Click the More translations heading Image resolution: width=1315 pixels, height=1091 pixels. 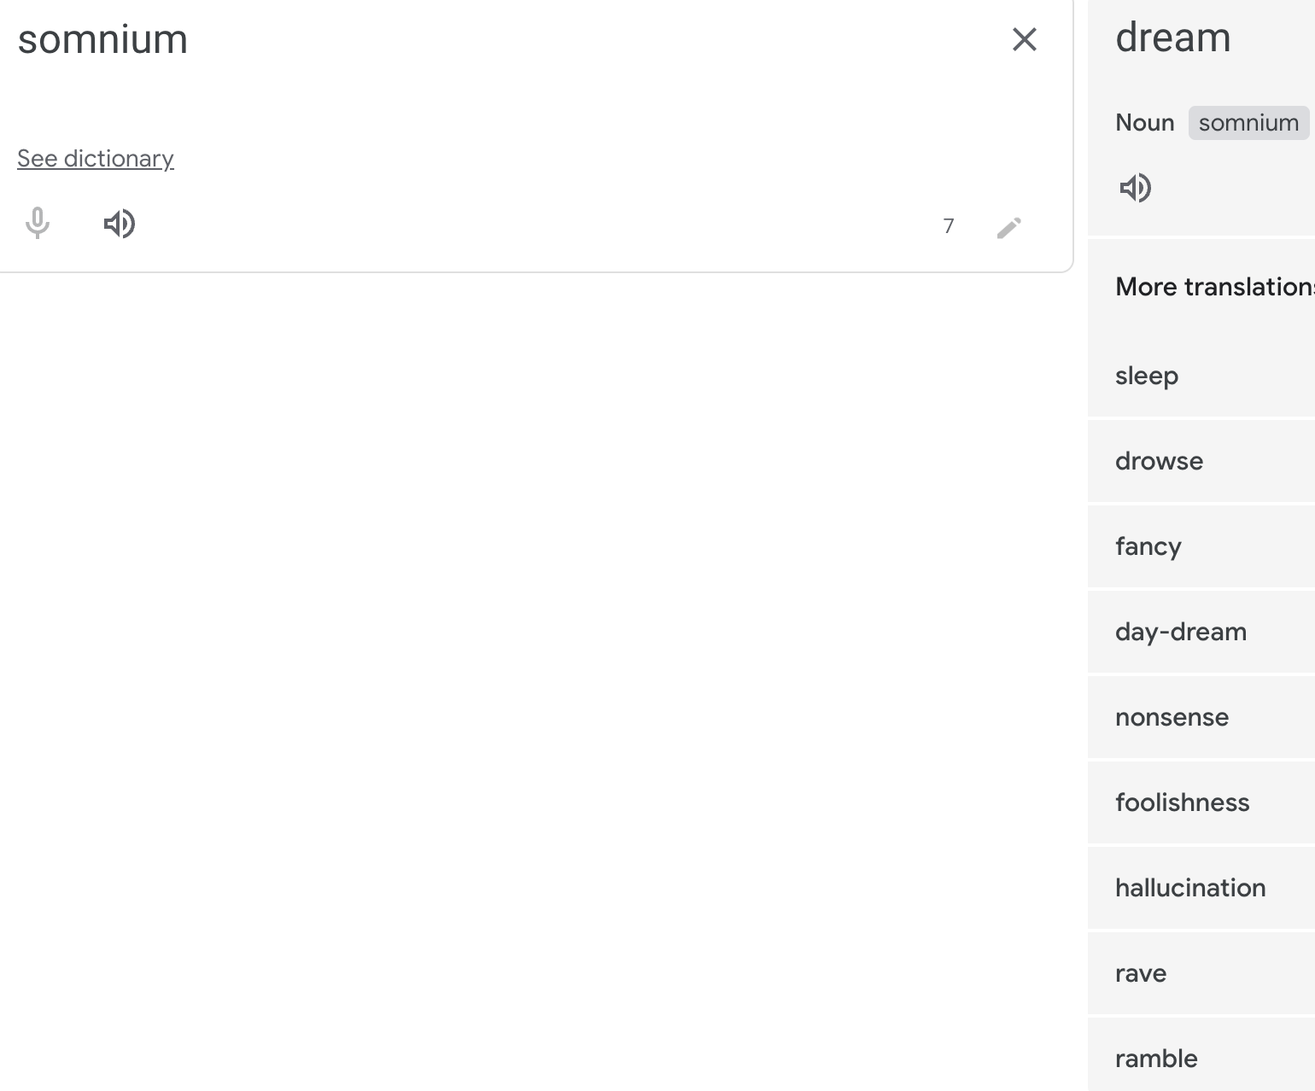1213,287
